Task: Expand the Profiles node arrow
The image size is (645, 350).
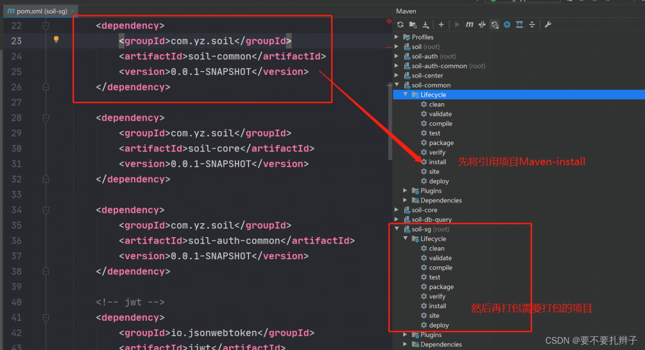Action: click(397, 37)
